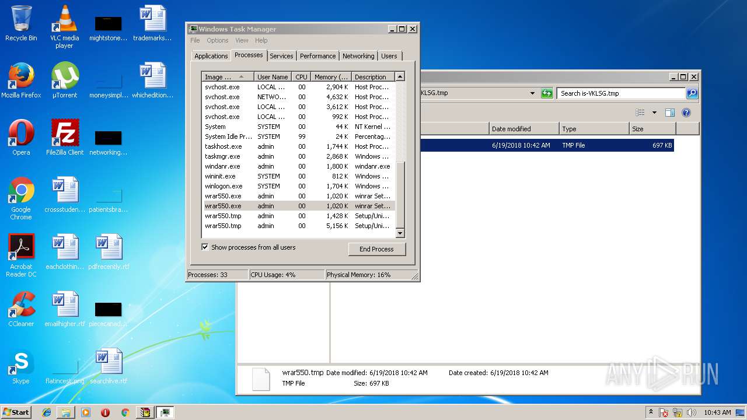Click the Explorer search magnifier icon

[692, 93]
